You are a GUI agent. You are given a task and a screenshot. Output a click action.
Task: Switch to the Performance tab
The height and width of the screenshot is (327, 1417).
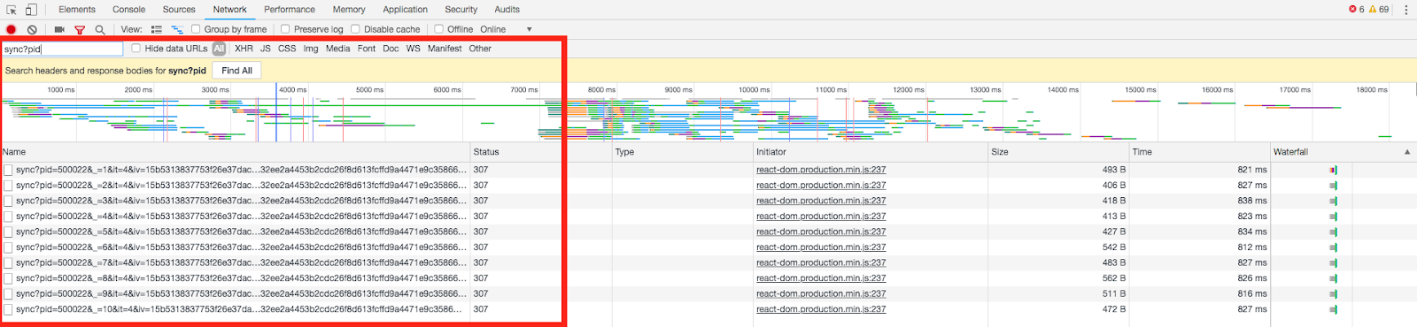290,10
